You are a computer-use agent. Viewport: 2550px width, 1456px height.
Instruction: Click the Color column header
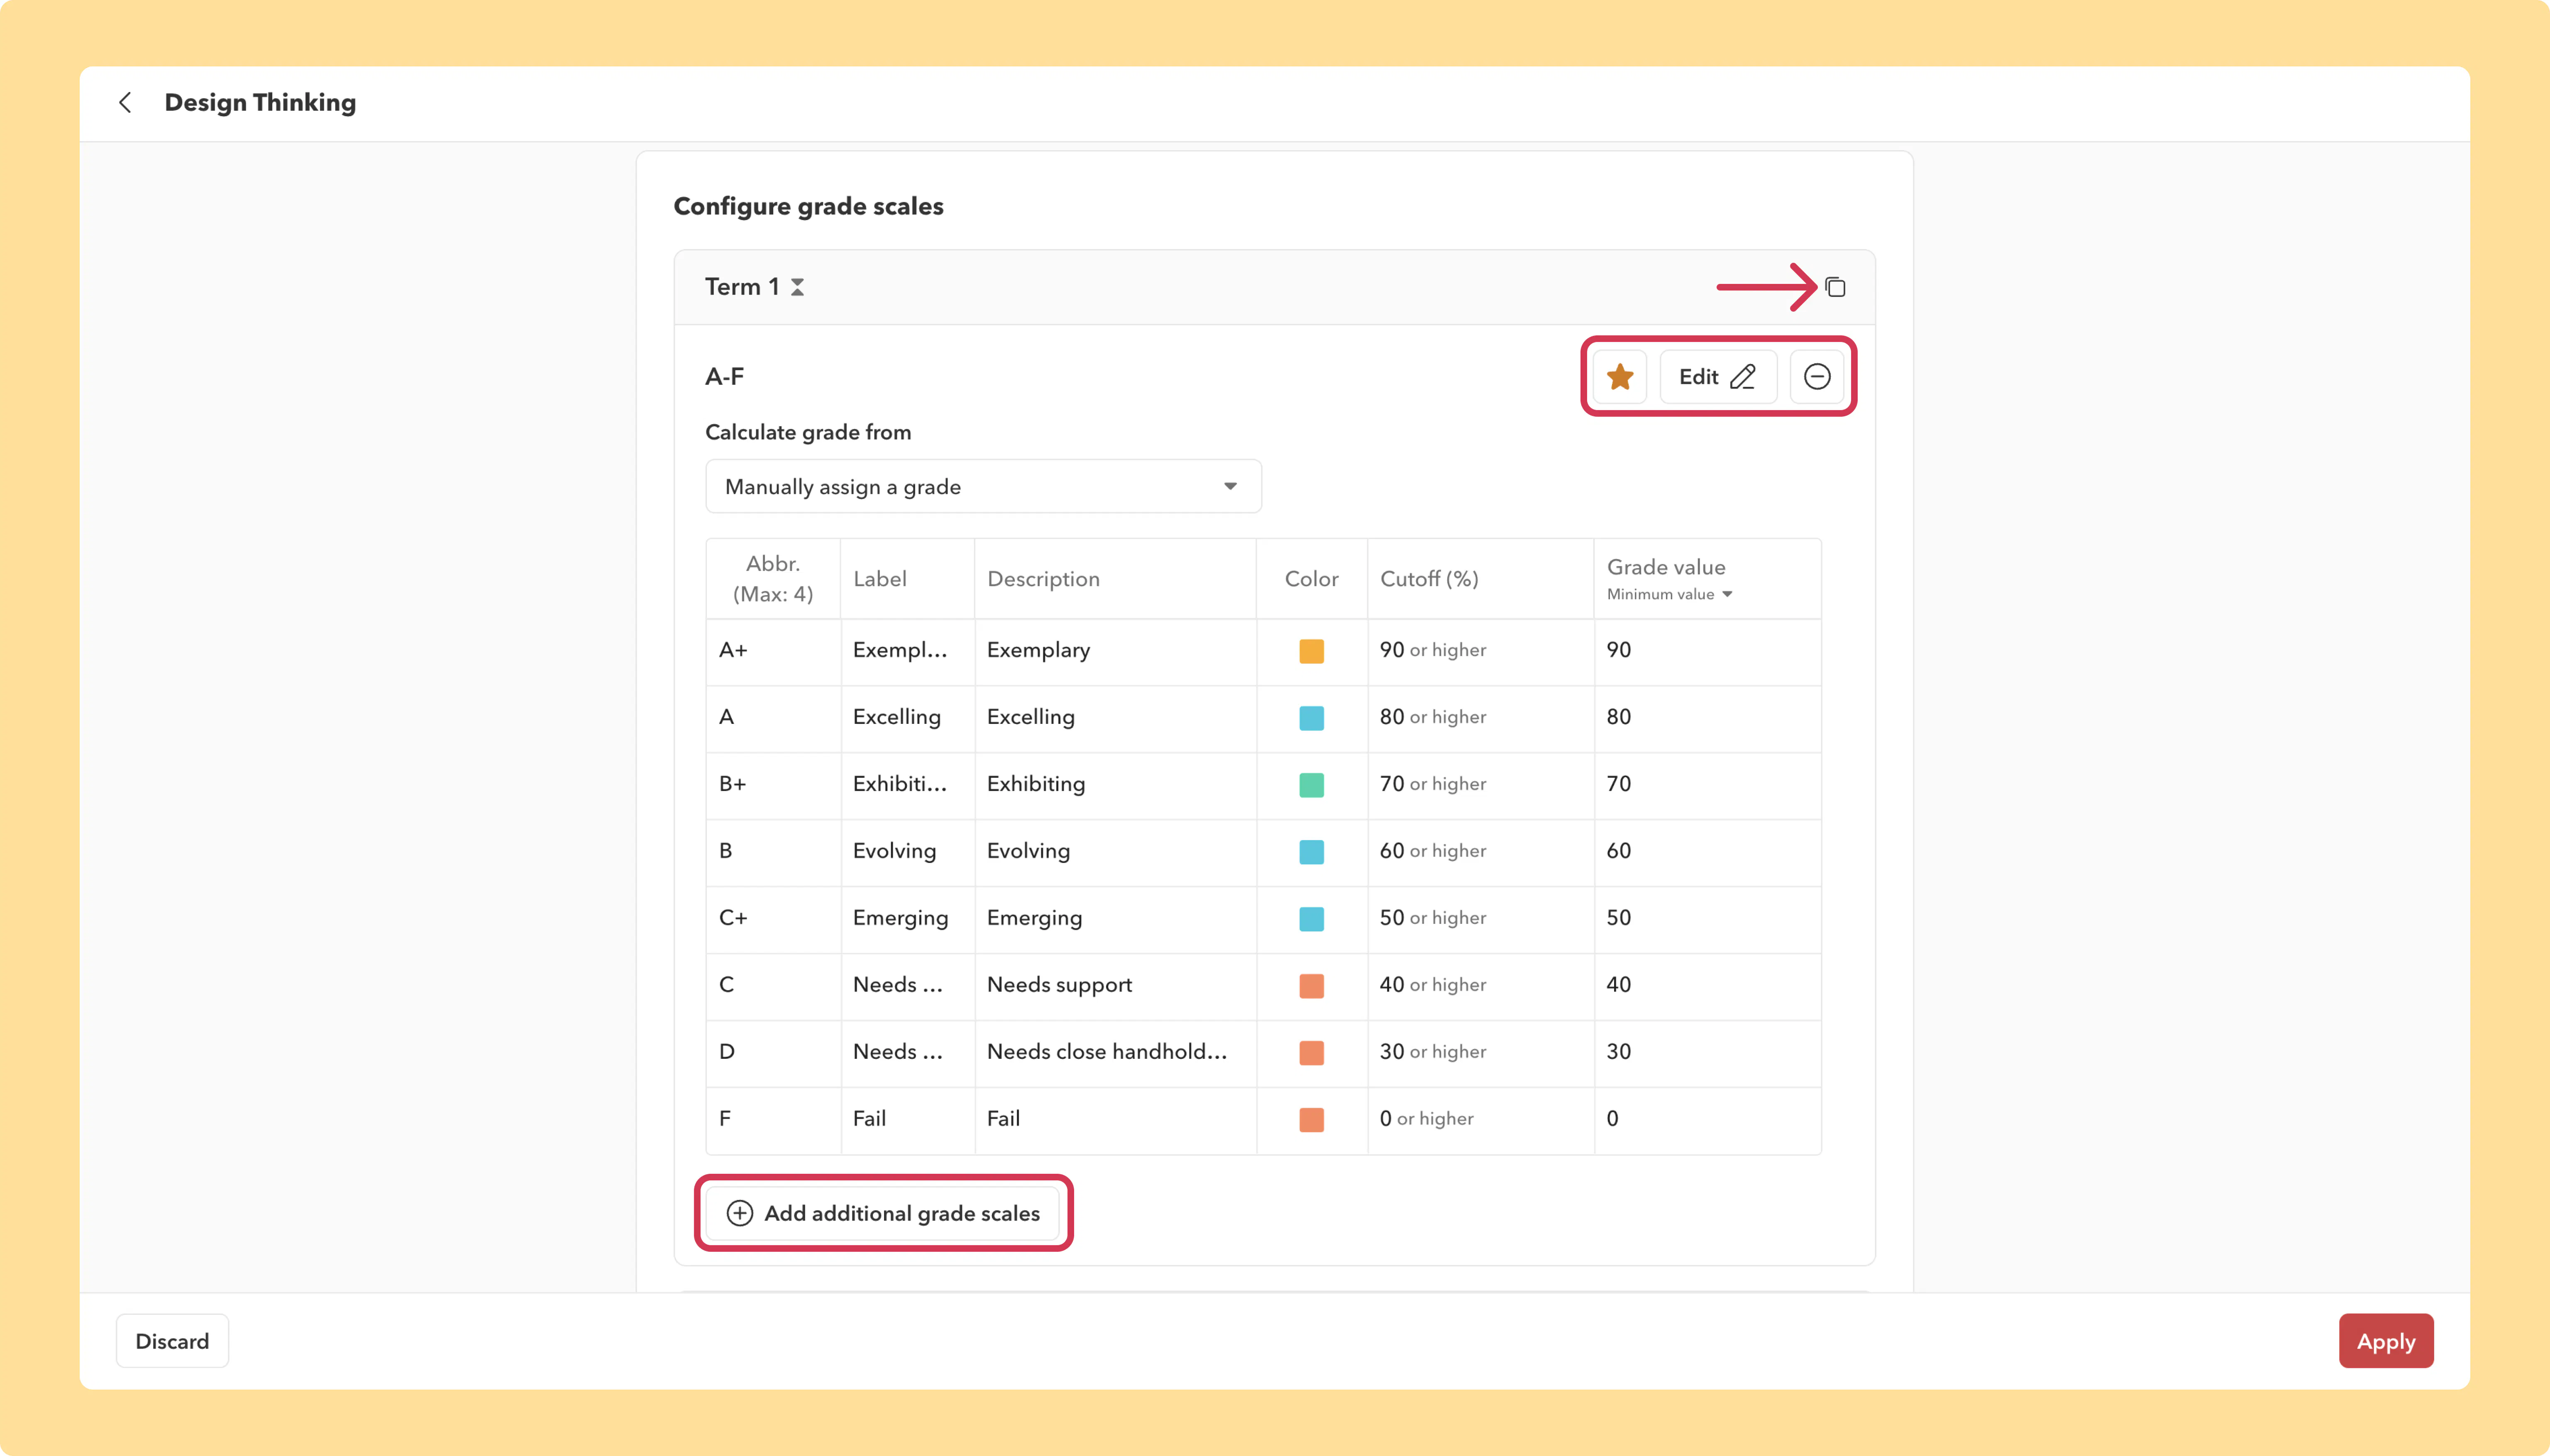coord(1311,579)
